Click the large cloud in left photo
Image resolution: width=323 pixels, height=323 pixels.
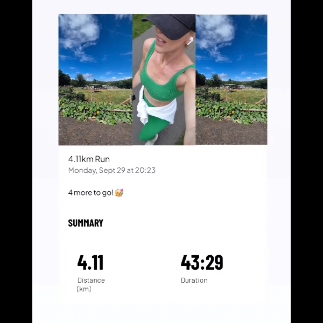click(79, 34)
